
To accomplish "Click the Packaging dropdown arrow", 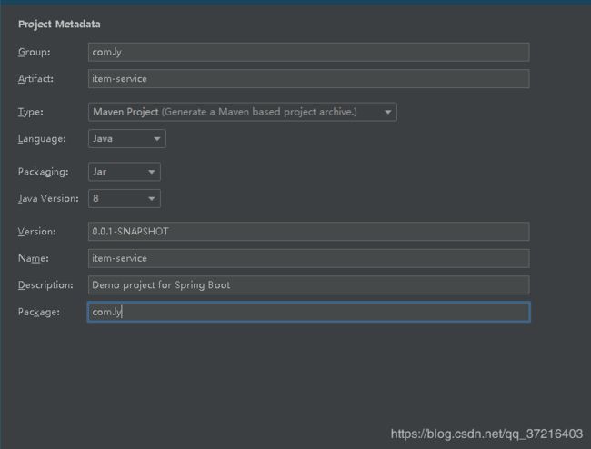I will tap(152, 172).
